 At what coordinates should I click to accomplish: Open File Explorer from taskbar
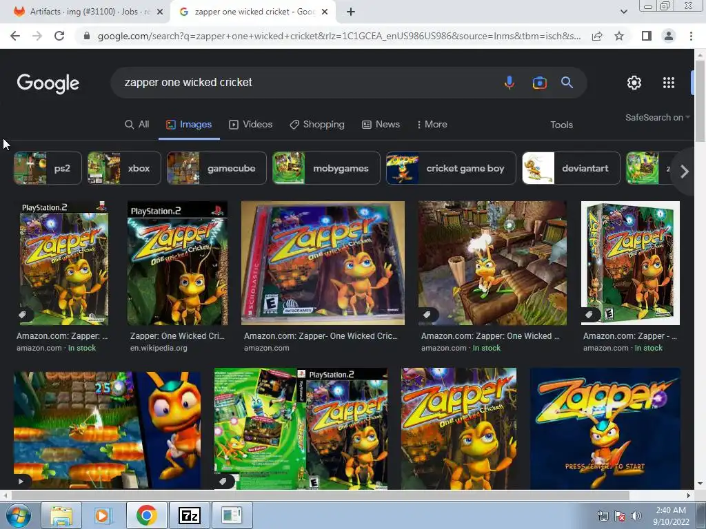point(61,515)
